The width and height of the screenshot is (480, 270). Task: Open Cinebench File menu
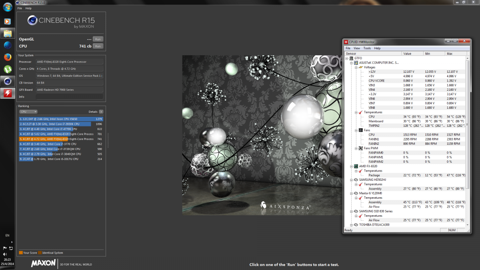coord(20,8)
